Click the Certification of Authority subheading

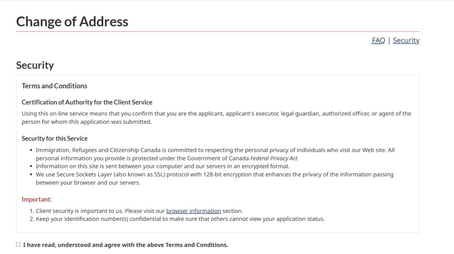click(87, 102)
